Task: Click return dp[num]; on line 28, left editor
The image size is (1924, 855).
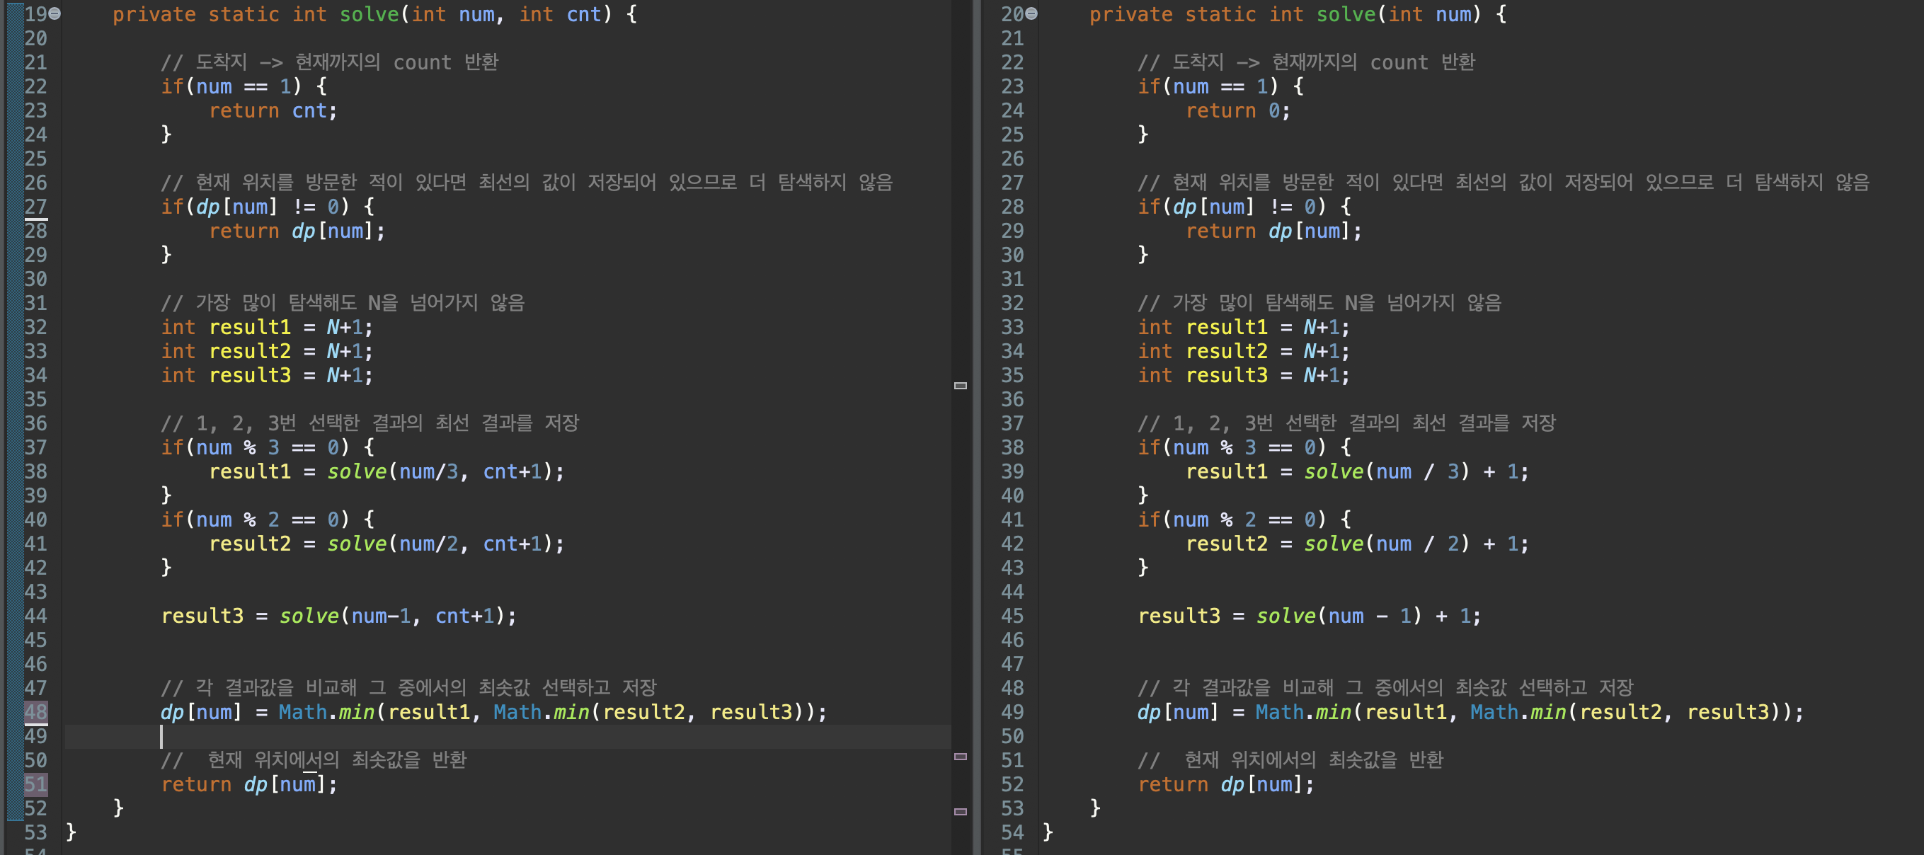Action: [x=297, y=231]
